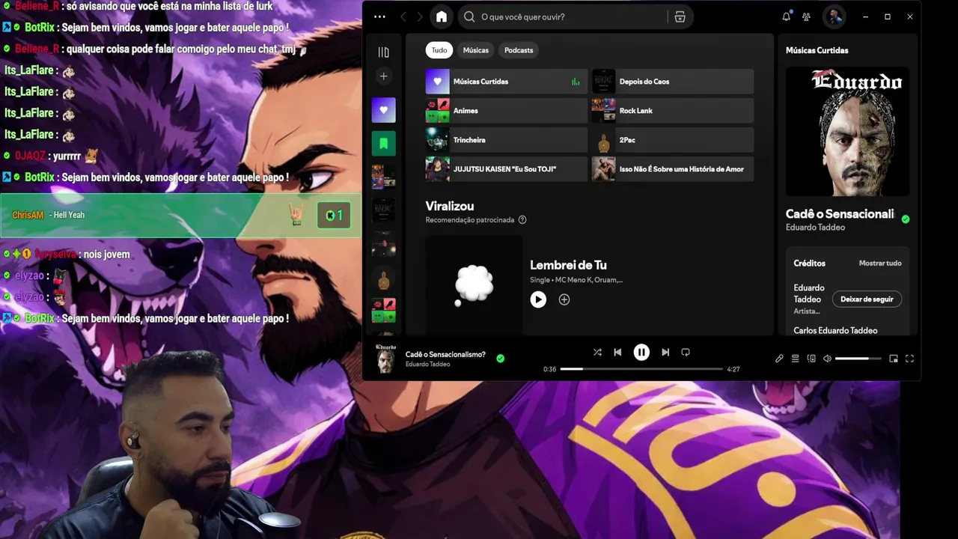Select the Tudo filter

tap(439, 50)
